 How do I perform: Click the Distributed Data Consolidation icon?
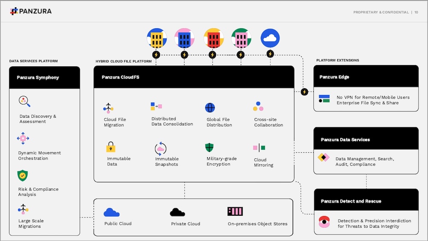click(156, 106)
